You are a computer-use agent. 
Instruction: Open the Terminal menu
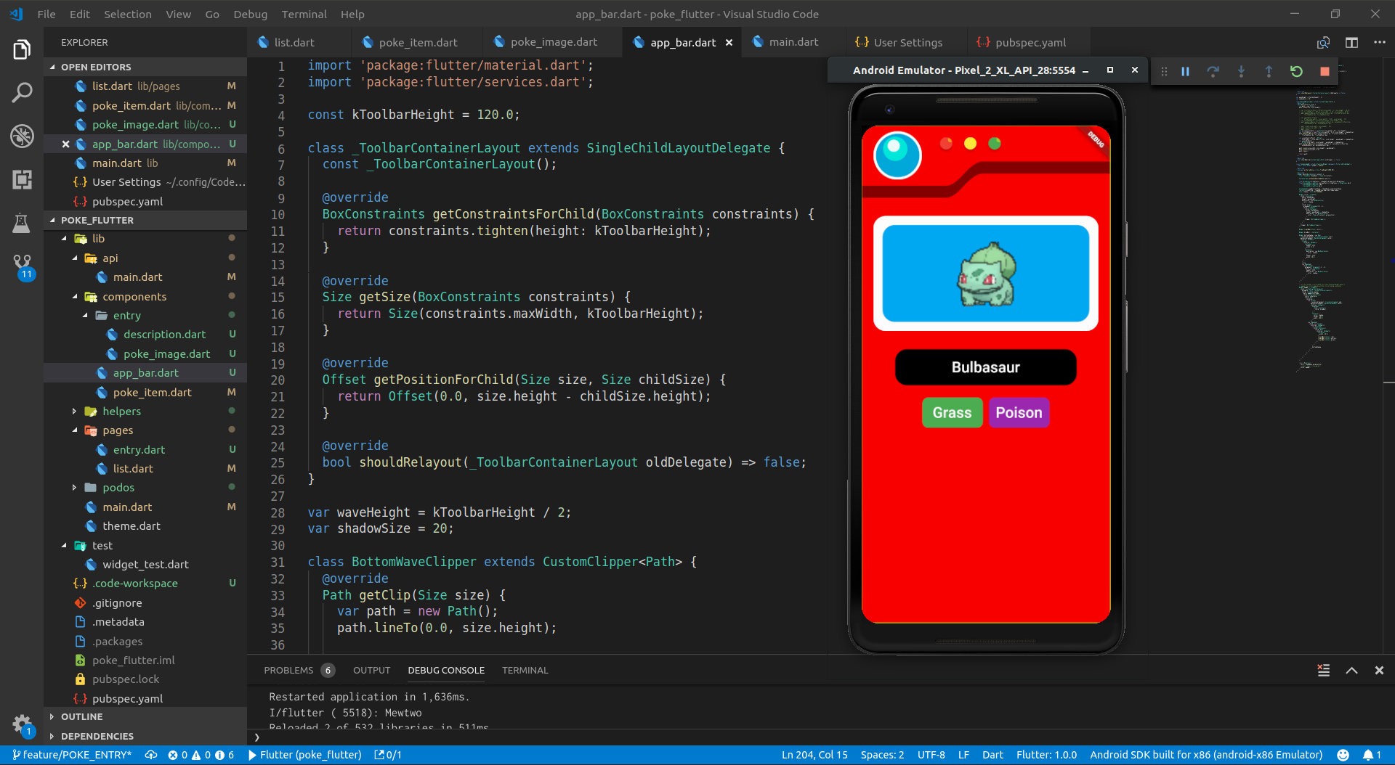pyautogui.click(x=304, y=14)
